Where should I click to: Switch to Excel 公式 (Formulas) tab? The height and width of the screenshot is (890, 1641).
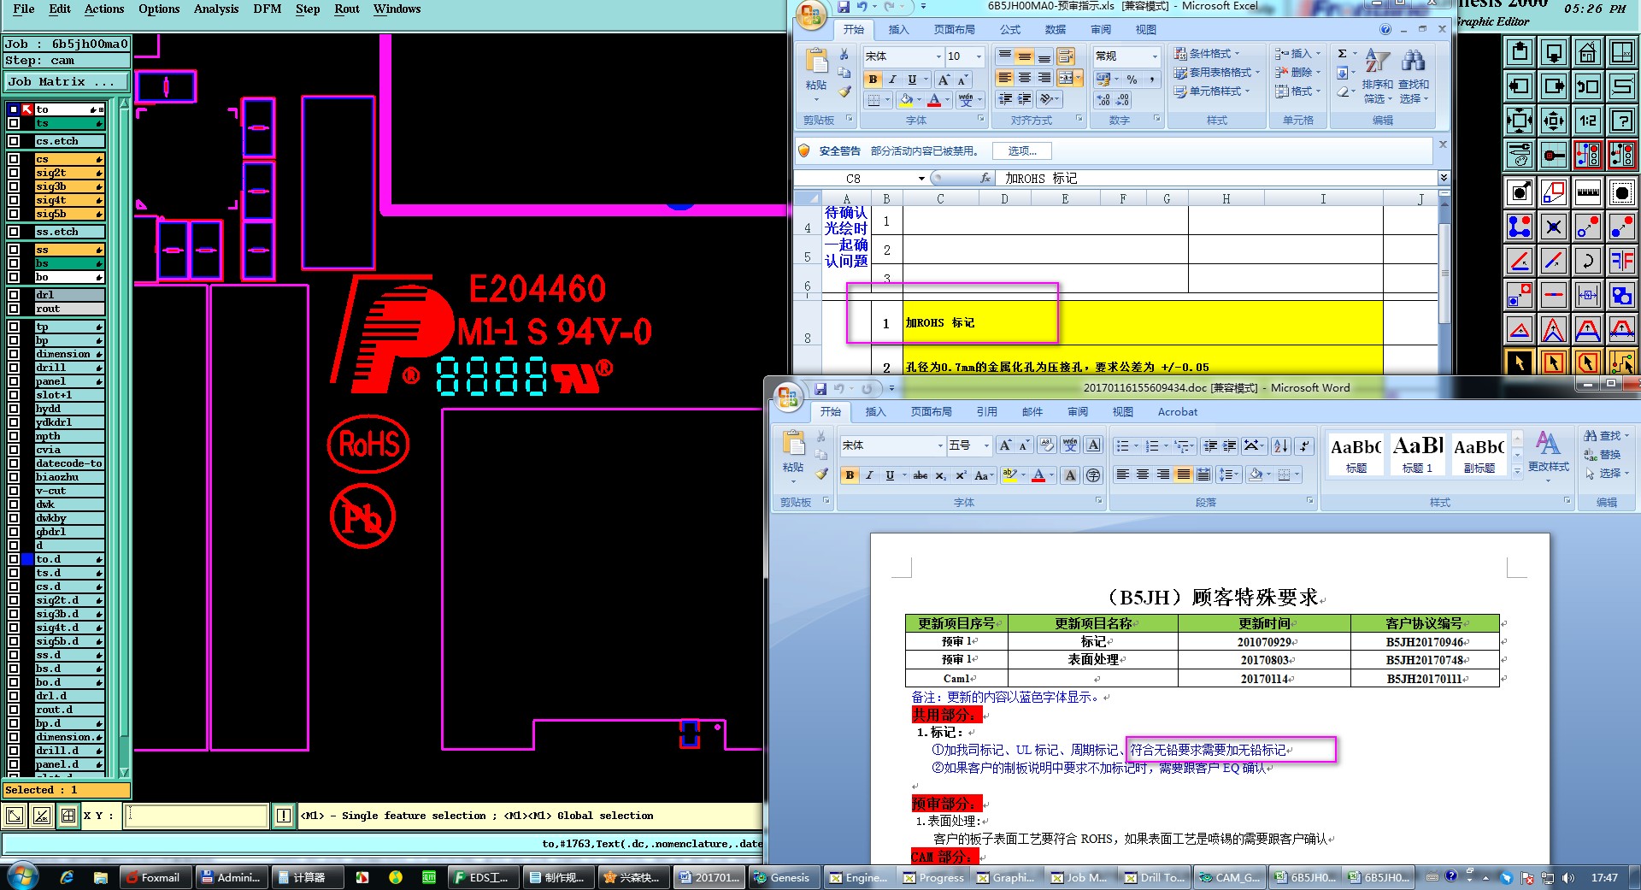(1010, 29)
